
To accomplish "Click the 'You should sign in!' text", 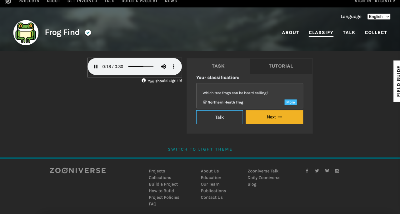I will 165,81.
